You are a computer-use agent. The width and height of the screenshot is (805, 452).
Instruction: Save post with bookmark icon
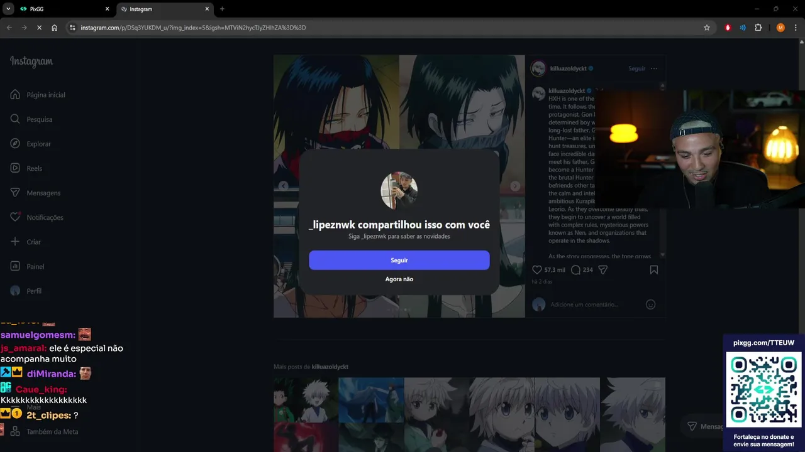(x=654, y=270)
